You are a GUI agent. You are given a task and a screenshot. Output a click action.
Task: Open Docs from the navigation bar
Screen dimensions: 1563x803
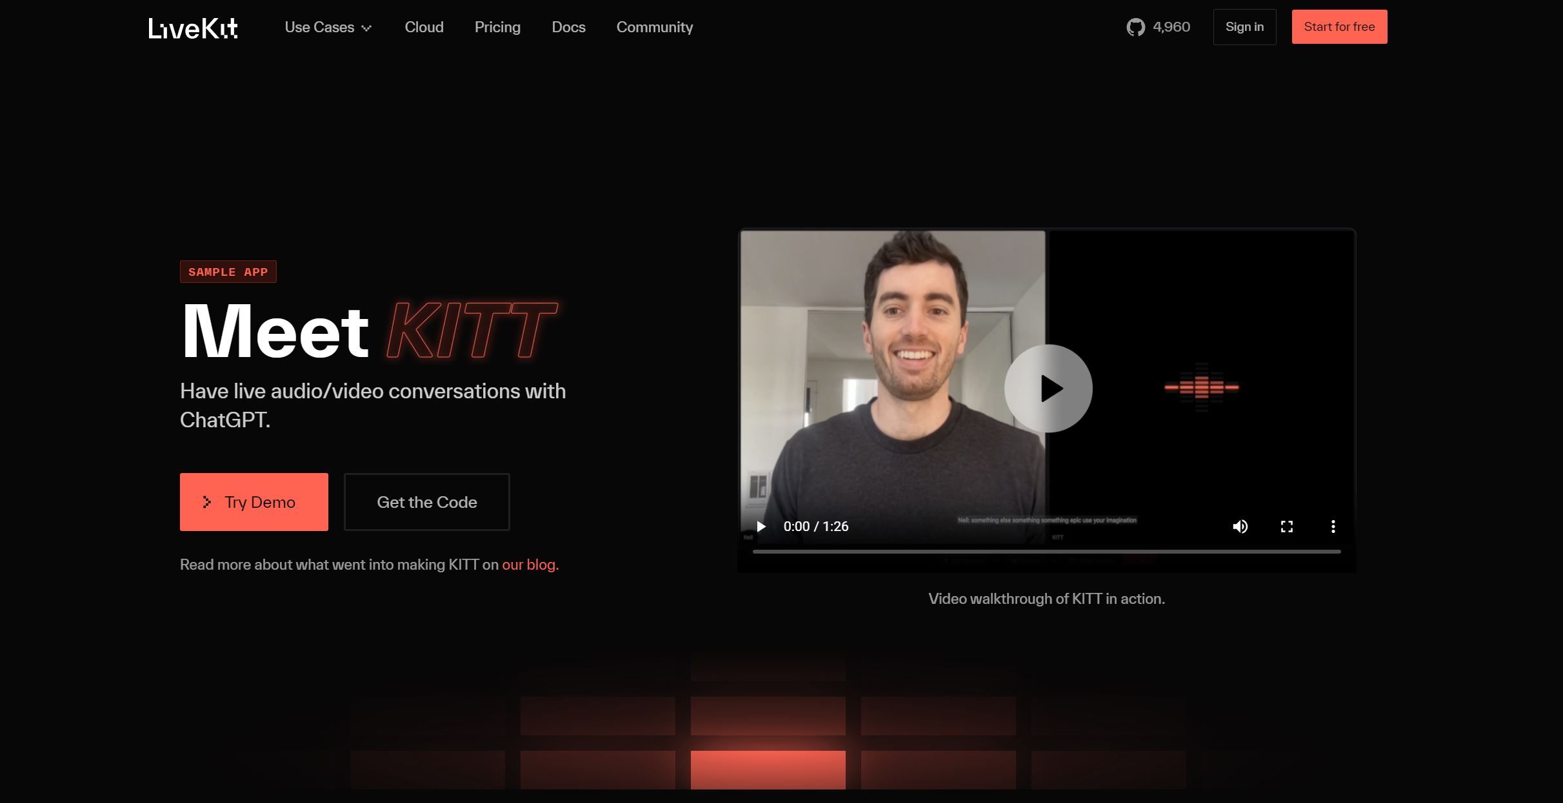(x=568, y=27)
